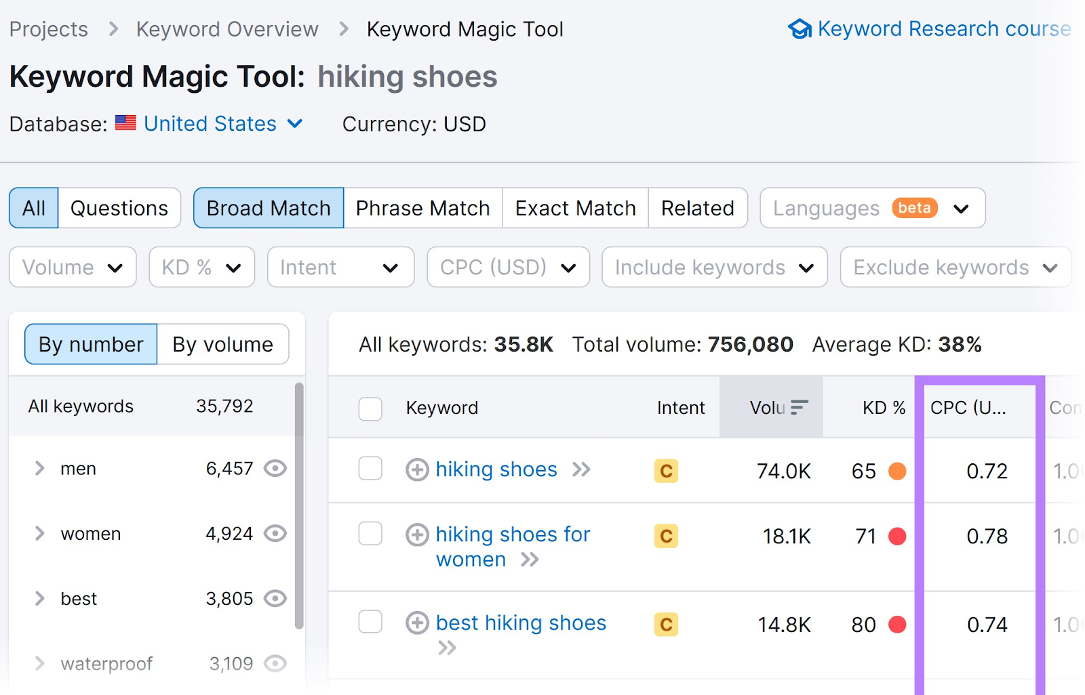This screenshot has width=1085, height=695.
Task: Open the Keyword Overview breadcrumb link
Action: pos(227,28)
